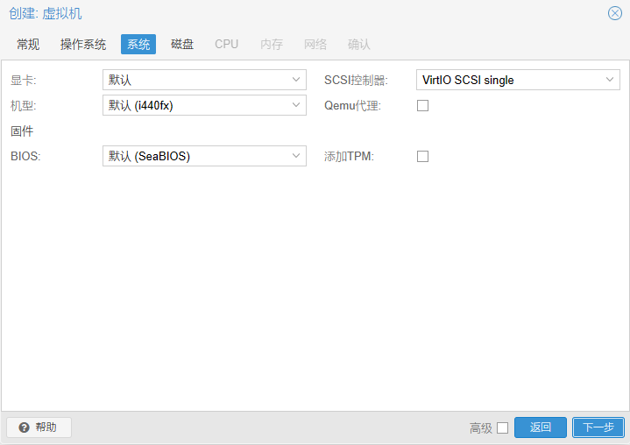Click the 显卡 field showing 默认
Screen dimensions: 630x445
[x=204, y=80]
